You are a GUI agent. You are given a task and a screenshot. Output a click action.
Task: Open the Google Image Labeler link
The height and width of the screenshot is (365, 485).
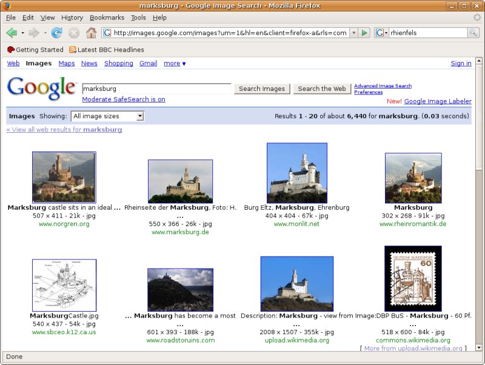[x=438, y=101]
